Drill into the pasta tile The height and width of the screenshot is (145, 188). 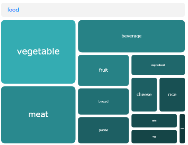(x=104, y=130)
